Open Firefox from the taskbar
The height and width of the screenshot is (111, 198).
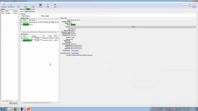15,109
